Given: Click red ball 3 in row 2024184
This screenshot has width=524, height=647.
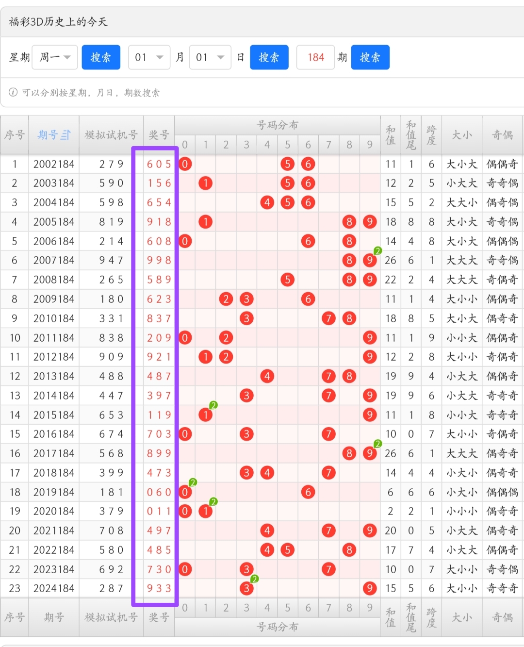Looking at the screenshot, I should click(x=246, y=588).
